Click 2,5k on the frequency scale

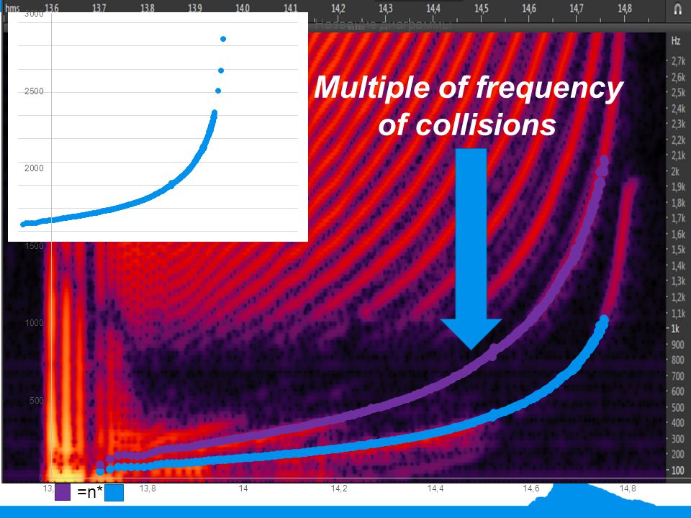pos(678,93)
